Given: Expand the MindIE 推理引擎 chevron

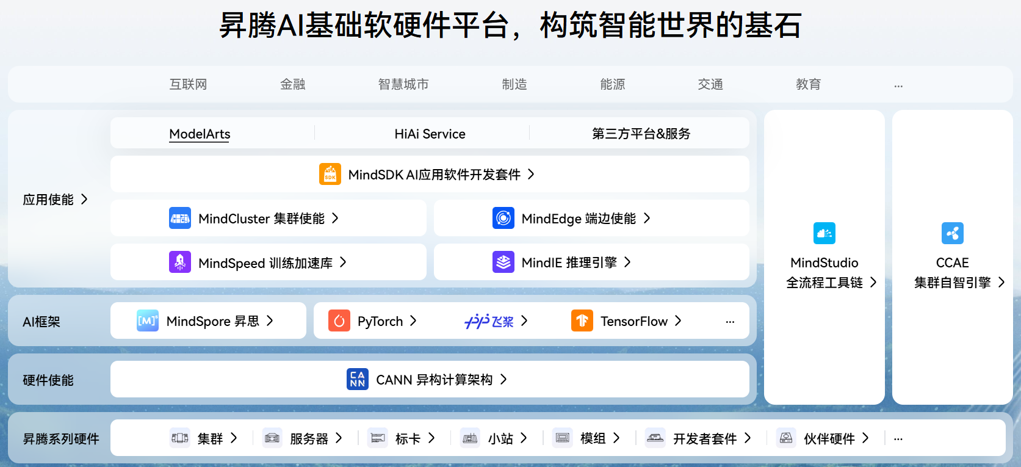Looking at the screenshot, I should point(627,262).
